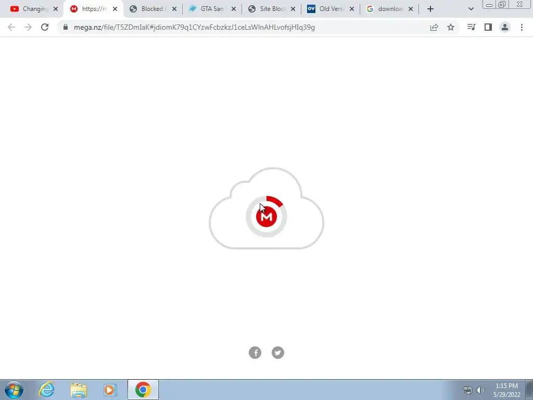Bookmark this page with star
Screen dimensions: 533x400
click(x=451, y=27)
